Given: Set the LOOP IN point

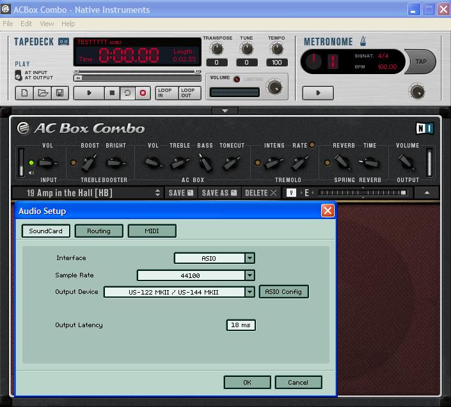Looking at the screenshot, I should pos(166,93).
